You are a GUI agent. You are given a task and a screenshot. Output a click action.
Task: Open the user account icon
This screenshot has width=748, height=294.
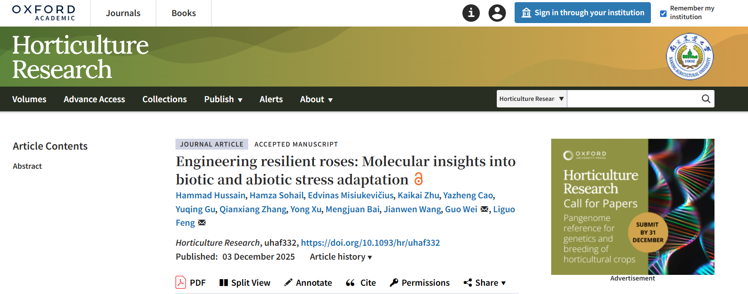click(x=497, y=13)
